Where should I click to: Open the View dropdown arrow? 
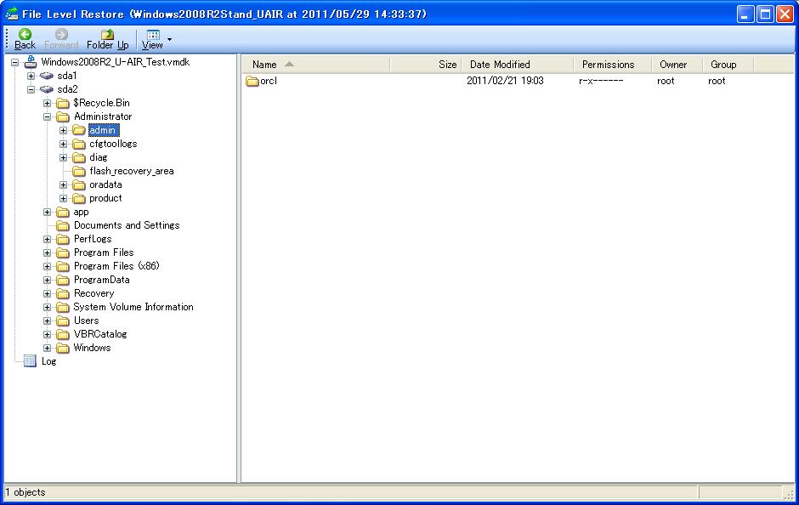pos(170,39)
